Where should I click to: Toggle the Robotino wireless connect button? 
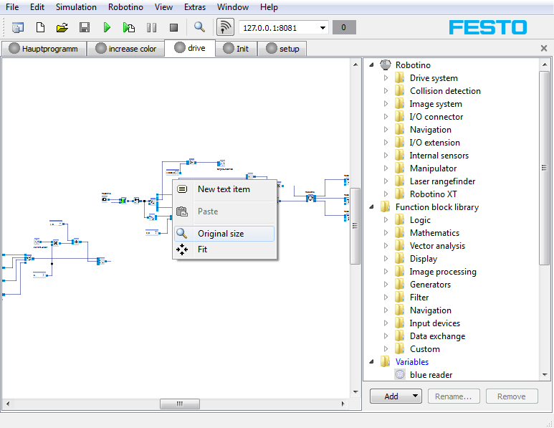tap(225, 27)
